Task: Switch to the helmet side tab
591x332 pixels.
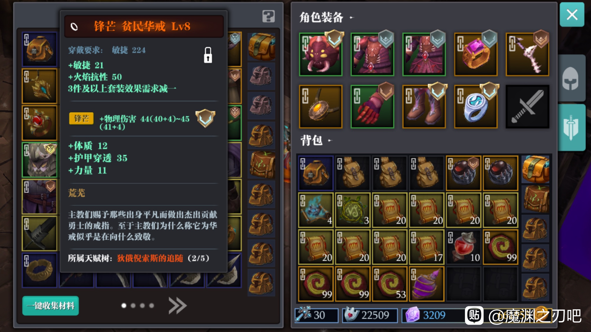Action: [571, 78]
